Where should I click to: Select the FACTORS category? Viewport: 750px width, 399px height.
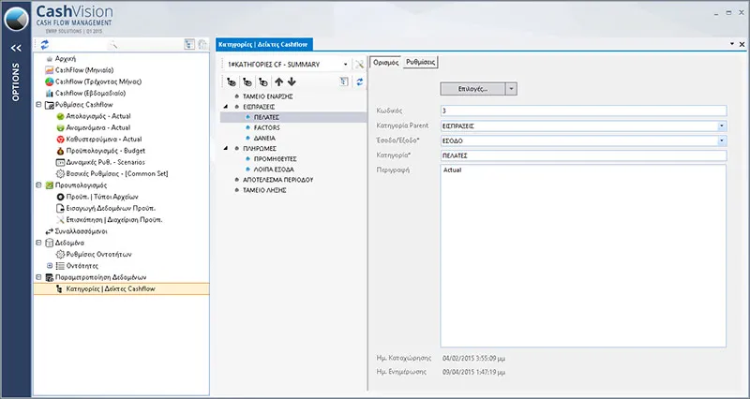pos(267,127)
